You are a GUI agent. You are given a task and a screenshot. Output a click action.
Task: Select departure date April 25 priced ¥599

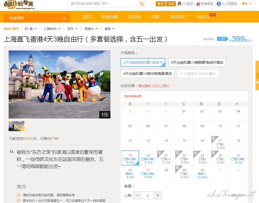(238, 158)
